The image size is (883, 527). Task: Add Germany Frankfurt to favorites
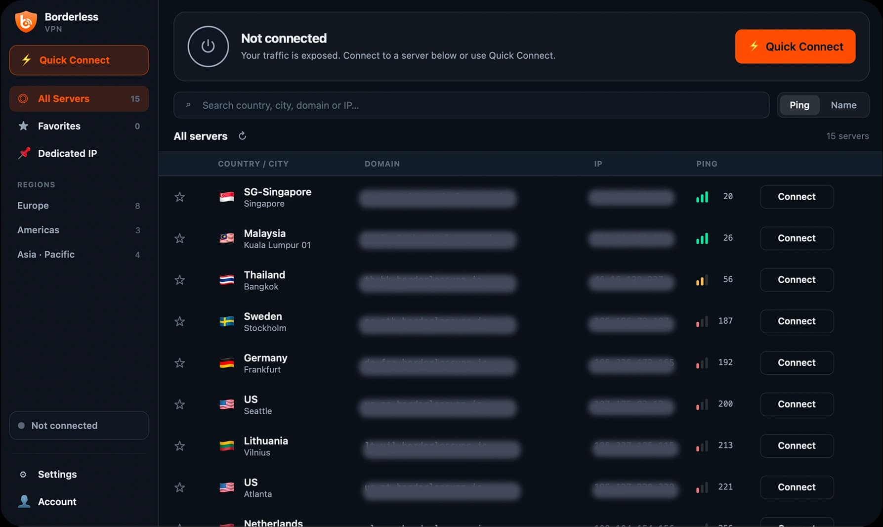point(180,363)
